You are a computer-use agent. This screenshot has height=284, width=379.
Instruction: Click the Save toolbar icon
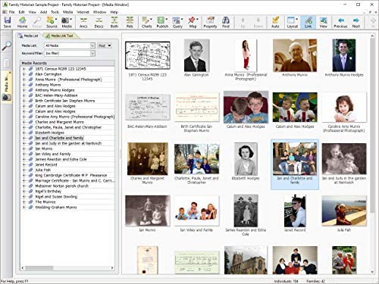(x=8, y=22)
